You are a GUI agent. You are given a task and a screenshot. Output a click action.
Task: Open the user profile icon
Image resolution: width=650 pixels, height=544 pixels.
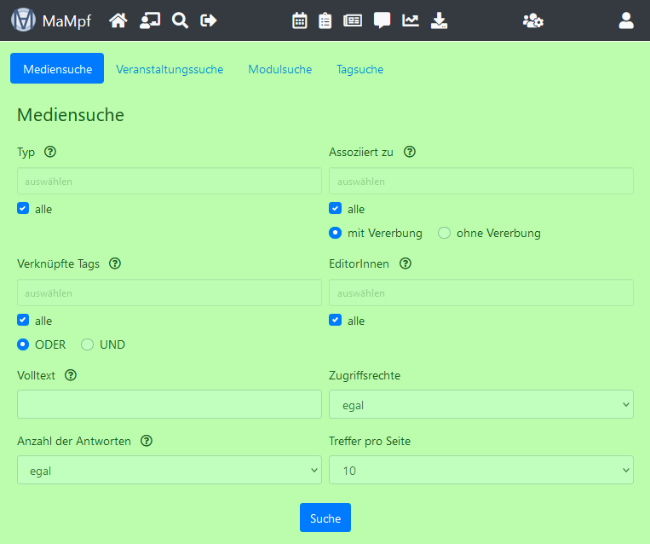click(x=626, y=20)
